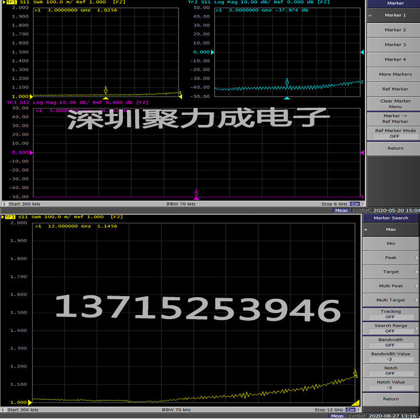420x420 pixels.
Task: Select marker 1 on cyan Tr2 trace
Action: tap(287, 82)
